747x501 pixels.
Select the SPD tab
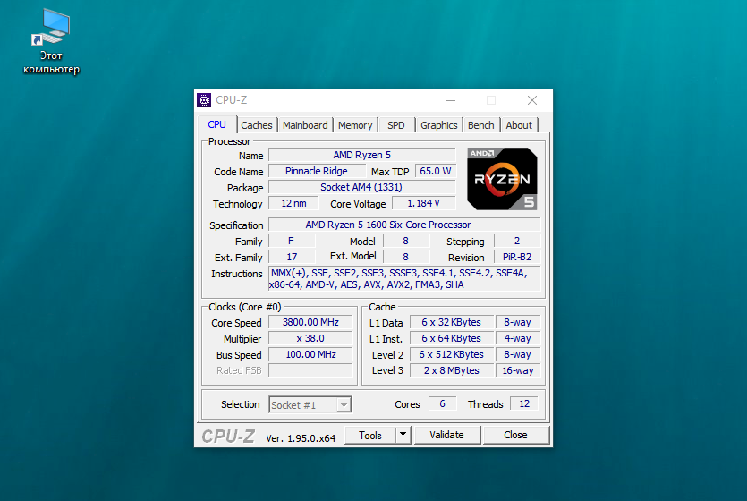[395, 125]
